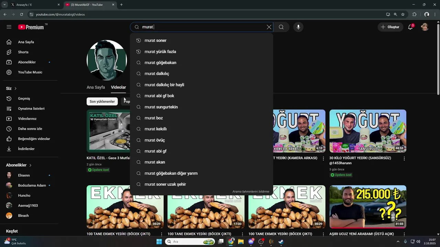Viewport: 440px width, 247px height.
Task: Open the notifications bell
Action: pos(410,27)
